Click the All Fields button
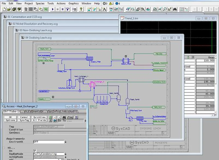 click(x=40, y=120)
